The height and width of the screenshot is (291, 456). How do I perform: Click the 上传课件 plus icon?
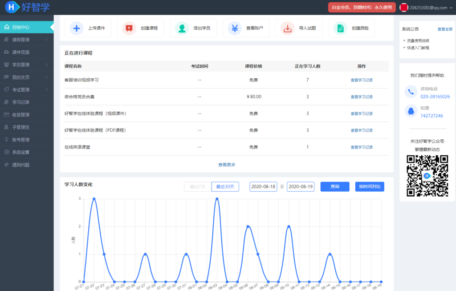point(77,28)
